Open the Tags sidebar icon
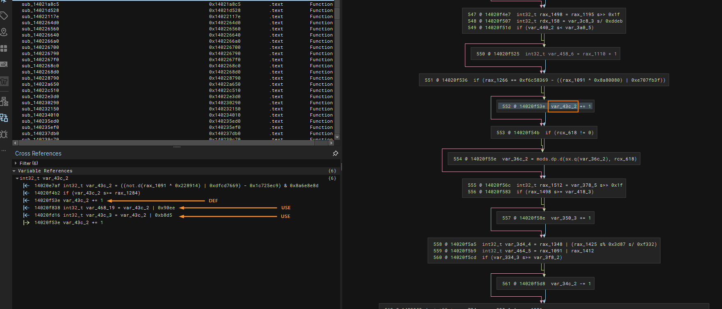The width and height of the screenshot is (722, 309). [4, 16]
